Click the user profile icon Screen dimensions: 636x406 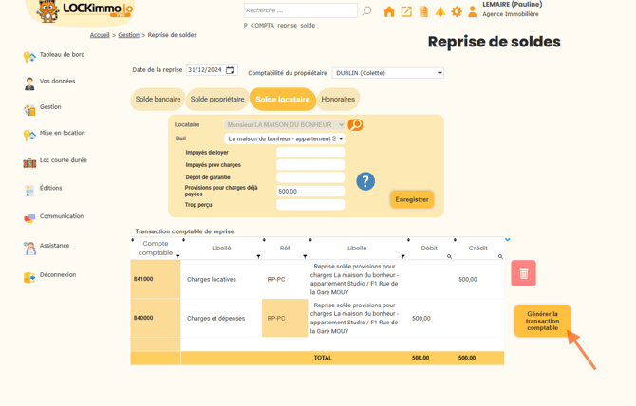(x=473, y=11)
